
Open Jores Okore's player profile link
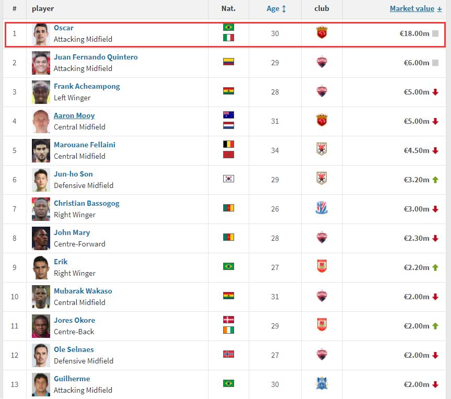tap(74, 320)
